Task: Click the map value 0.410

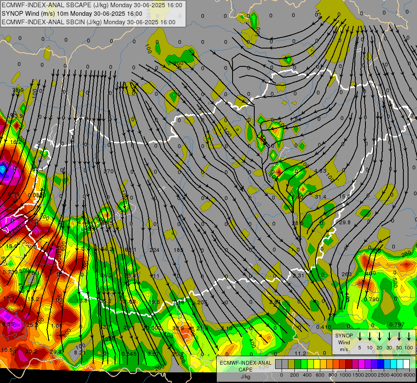Action: (324, 327)
